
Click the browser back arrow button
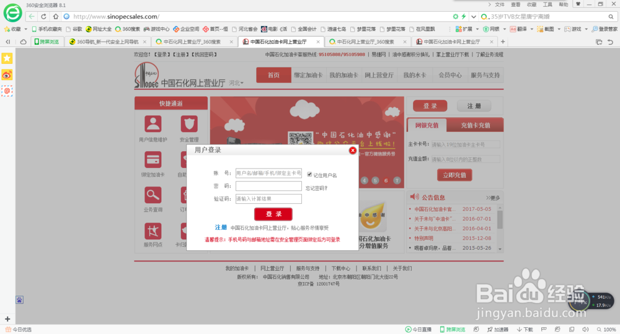[x=32, y=17]
